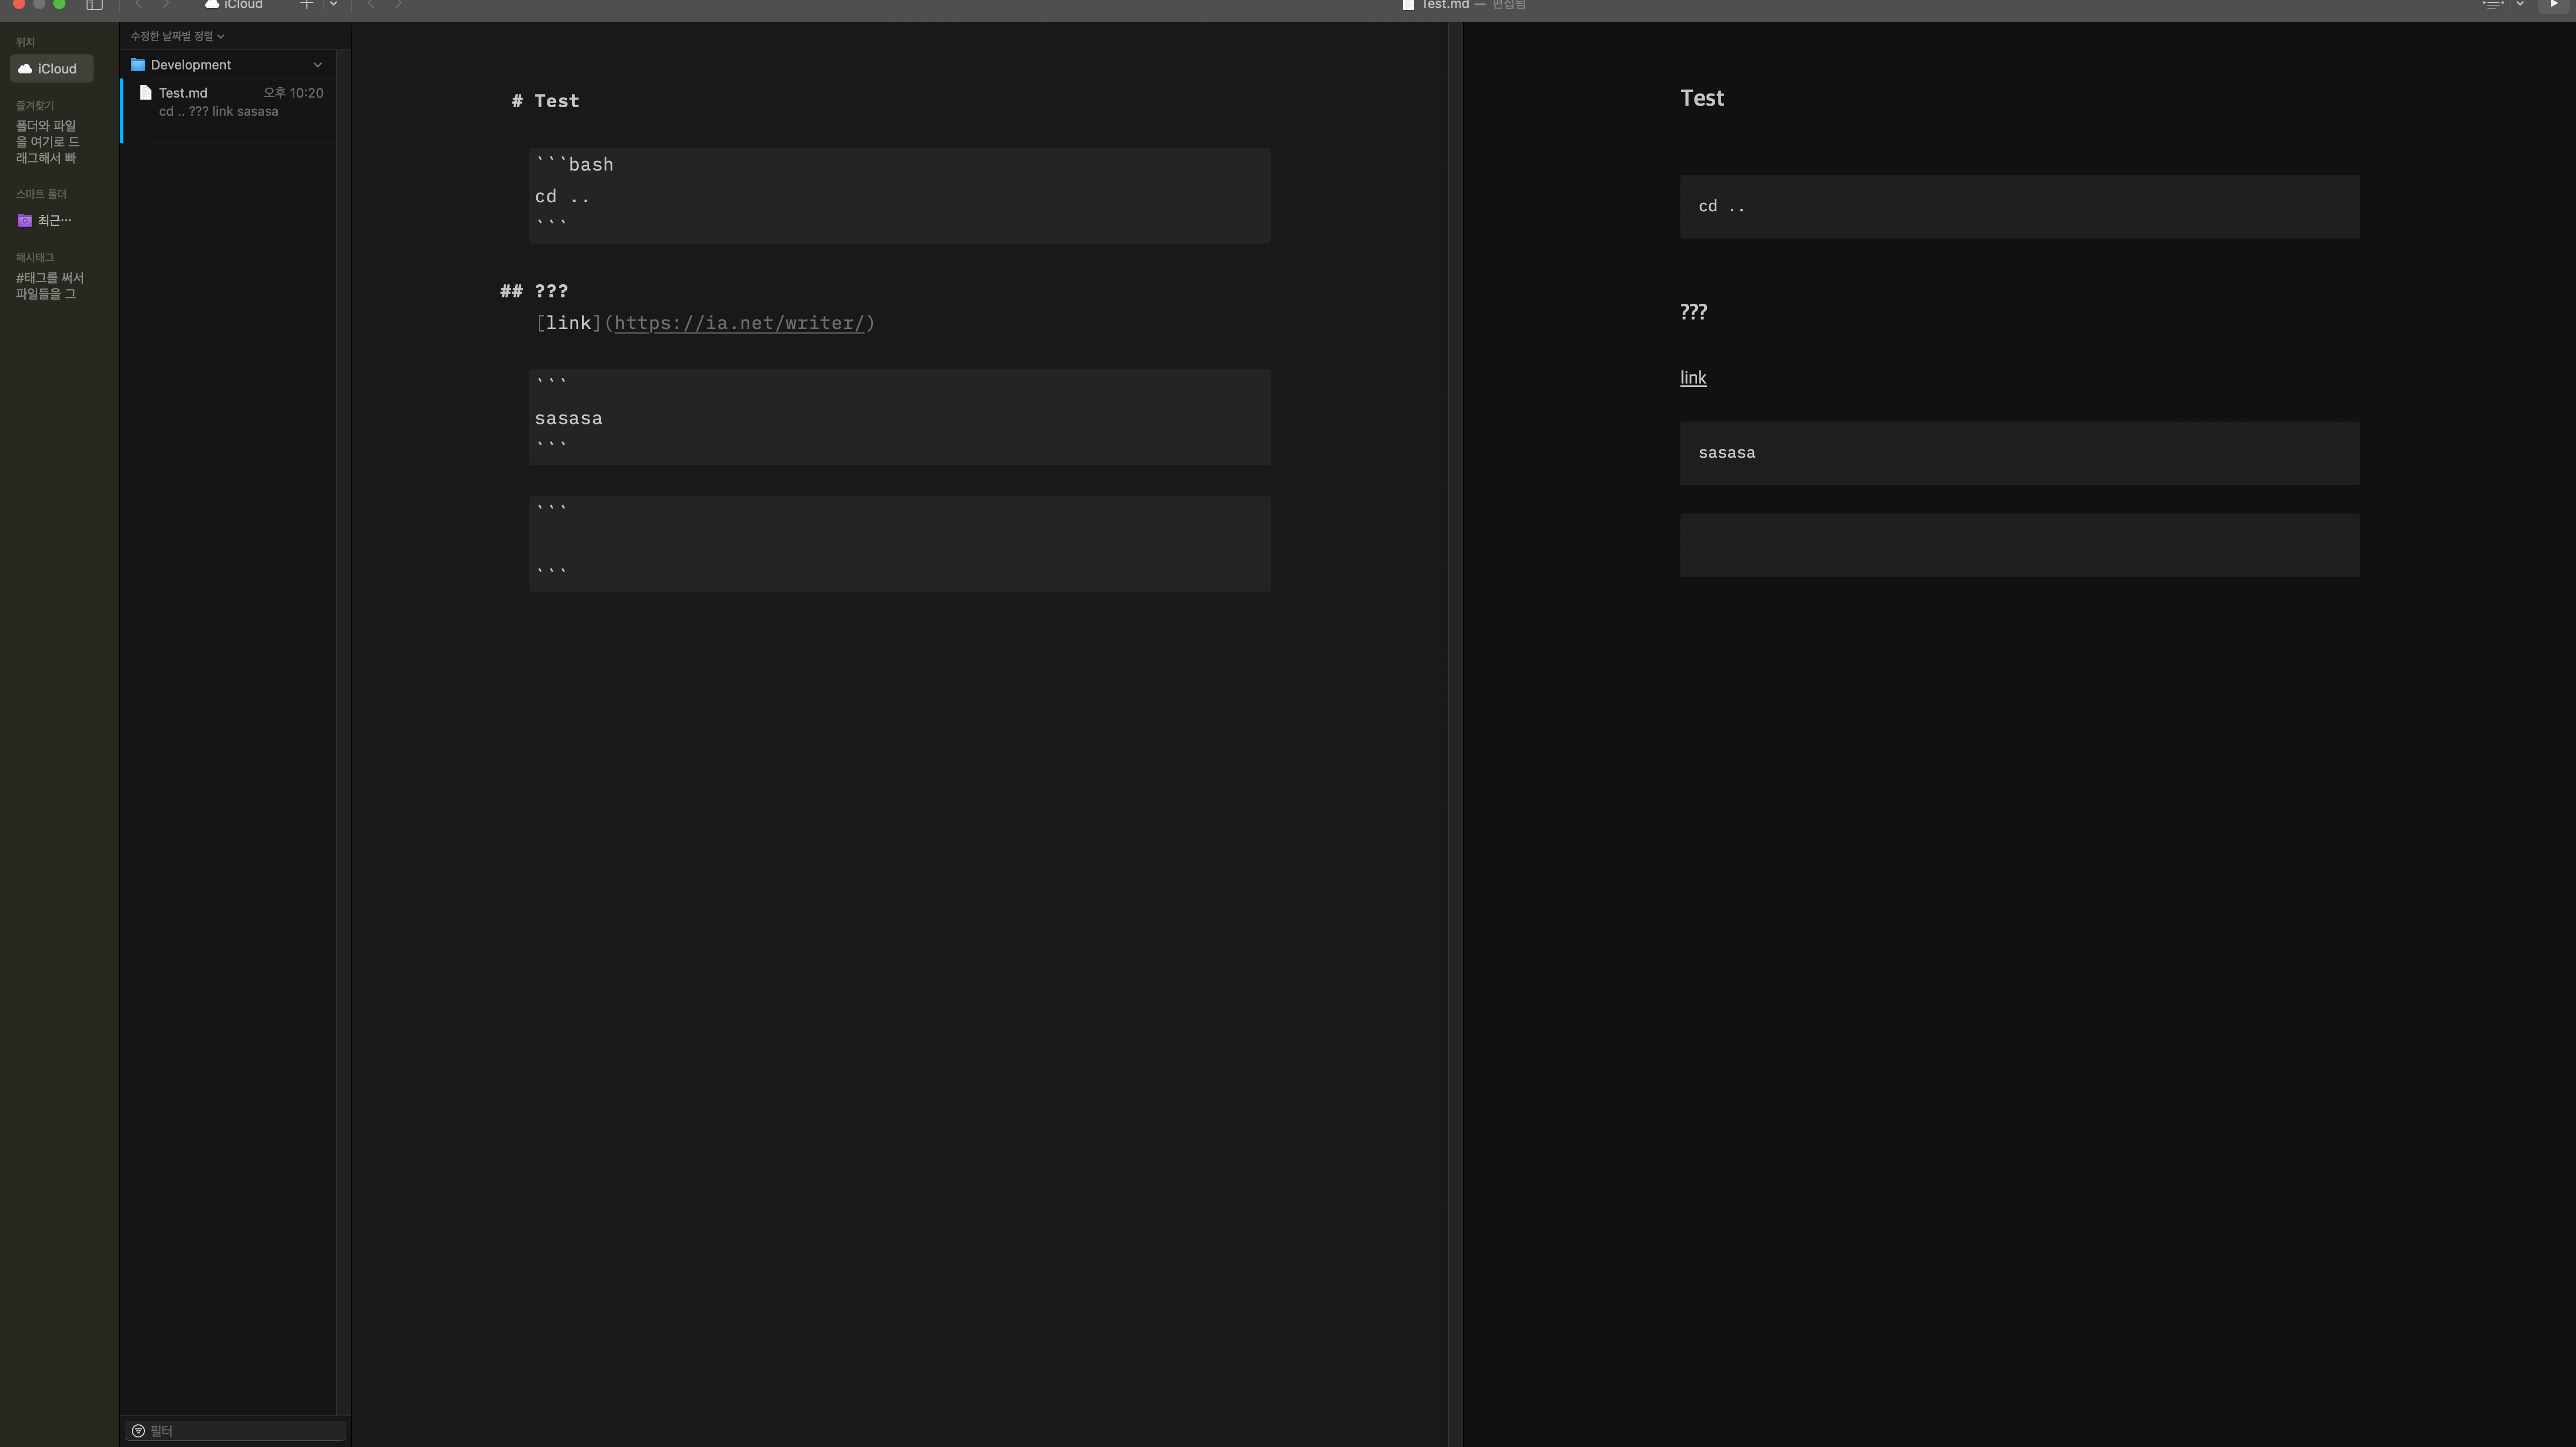The width and height of the screenshot is (2576, 1447).
Task: Click the Test.md file page icon
Action: (x=146, y=93)
